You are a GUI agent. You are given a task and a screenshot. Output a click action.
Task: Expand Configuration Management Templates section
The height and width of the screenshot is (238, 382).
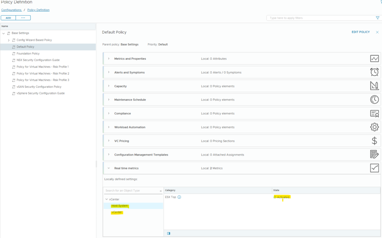point(109,154)
